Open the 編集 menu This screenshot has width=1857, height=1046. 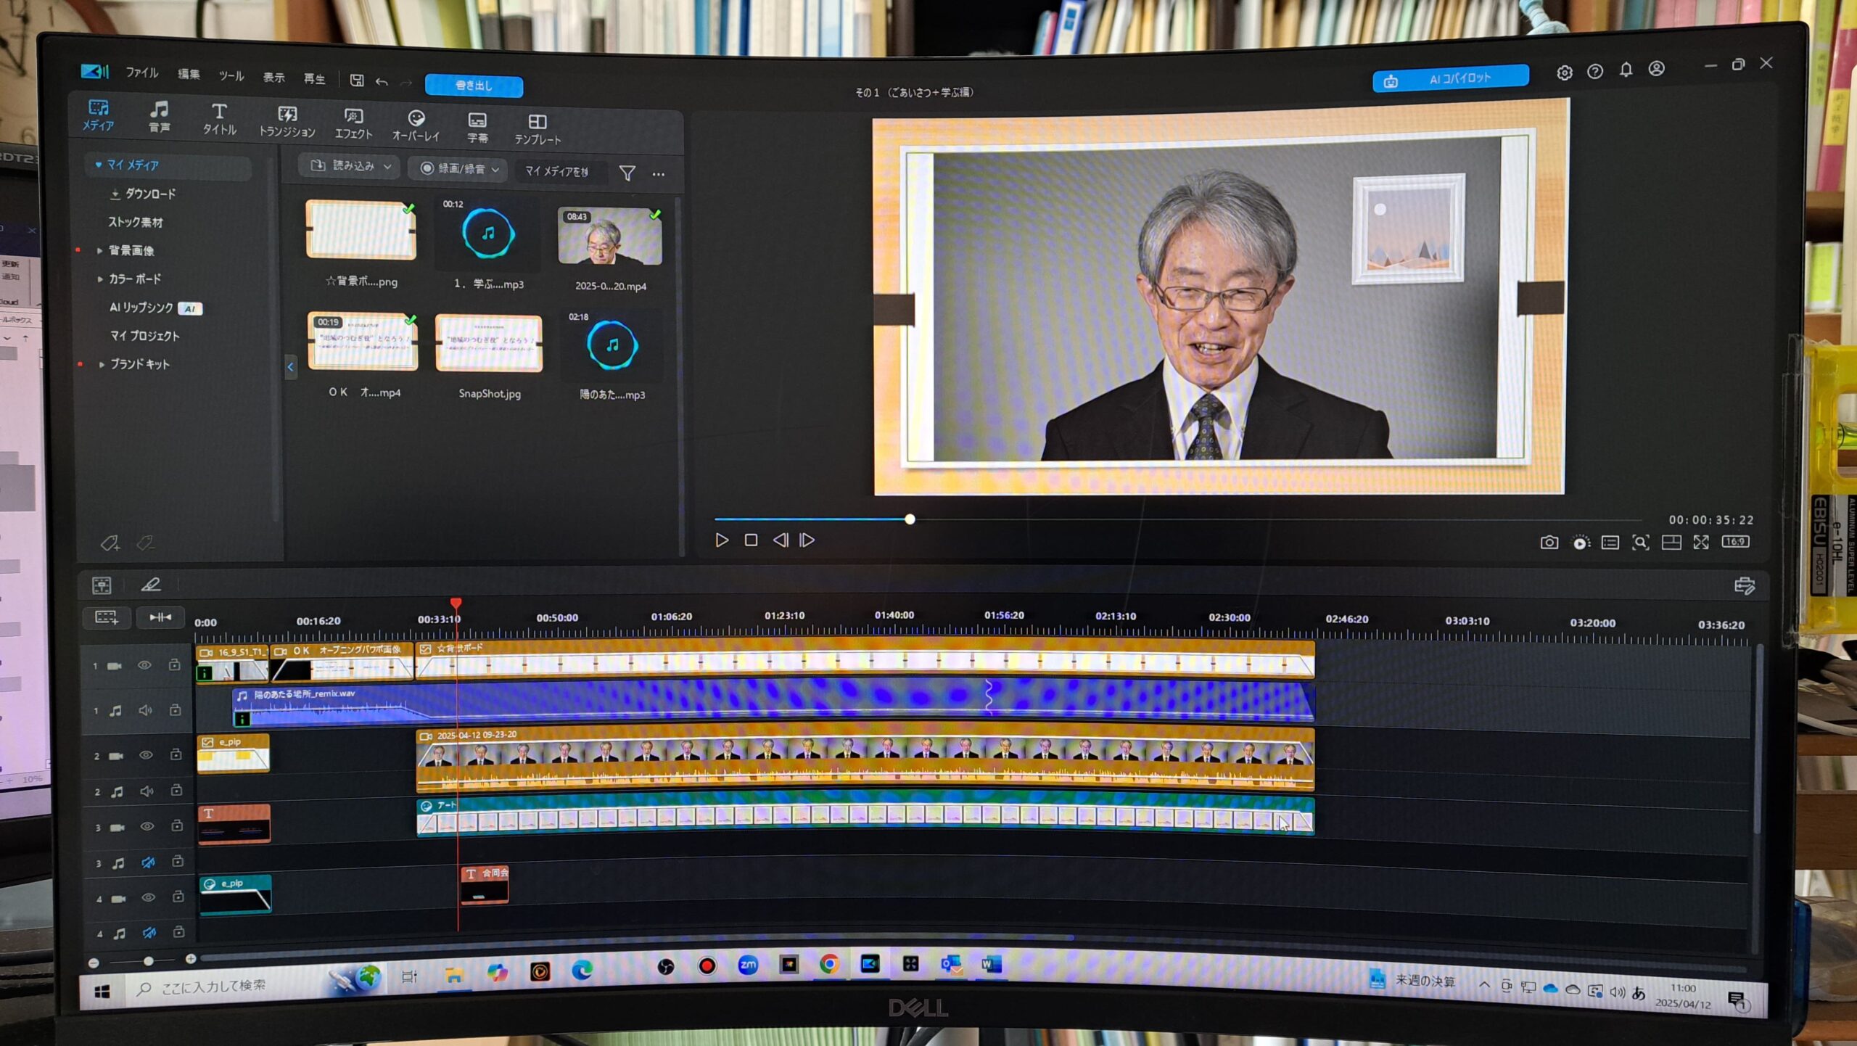(x=189, y=74)
